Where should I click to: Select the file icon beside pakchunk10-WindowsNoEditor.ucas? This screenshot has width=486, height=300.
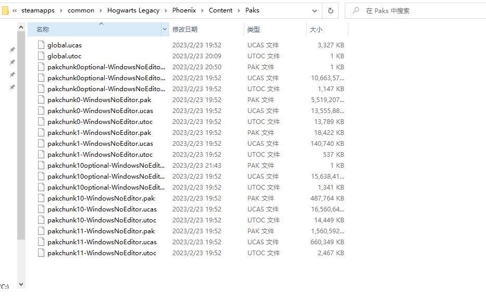(41, 209)
